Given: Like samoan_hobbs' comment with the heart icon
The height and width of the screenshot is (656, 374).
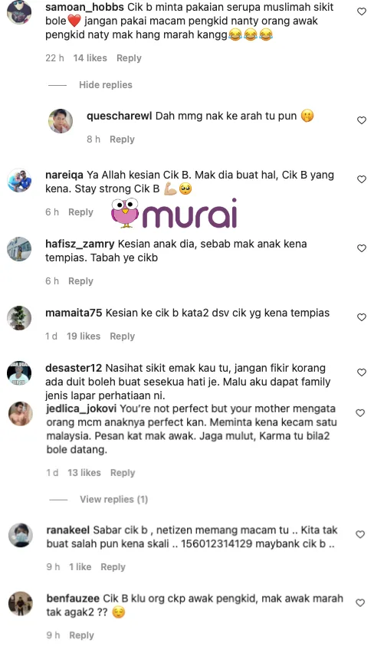Looking at the screenshot, I should pos(362,11).
